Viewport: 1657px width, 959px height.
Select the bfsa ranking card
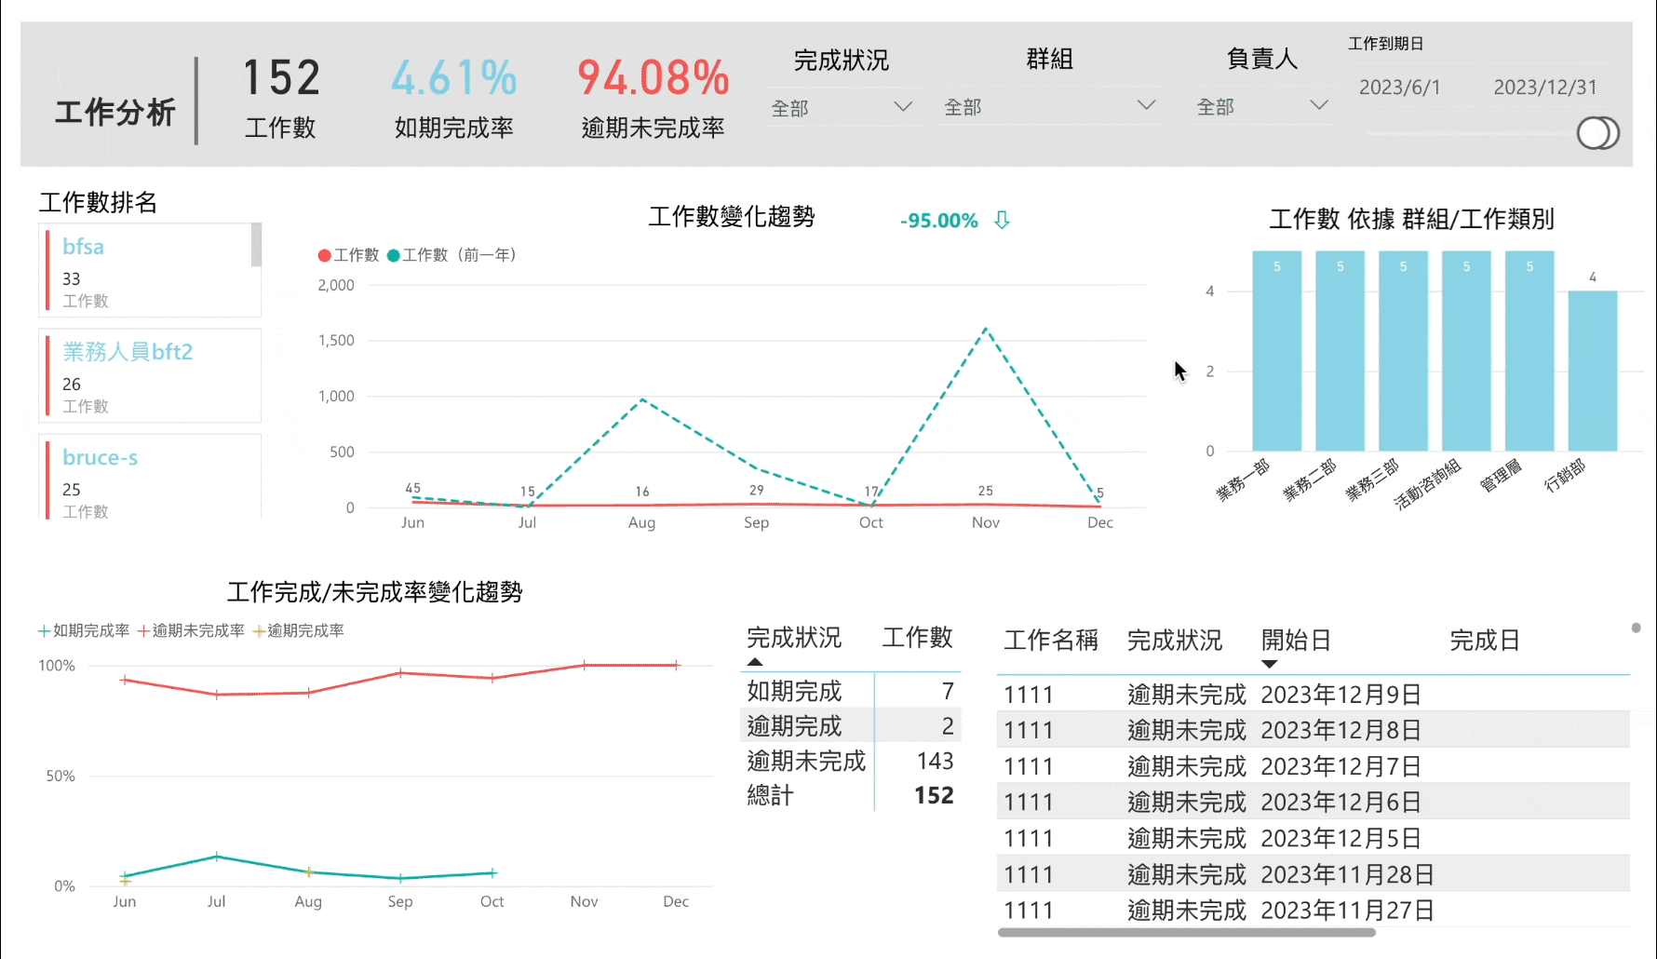[149, 271]
